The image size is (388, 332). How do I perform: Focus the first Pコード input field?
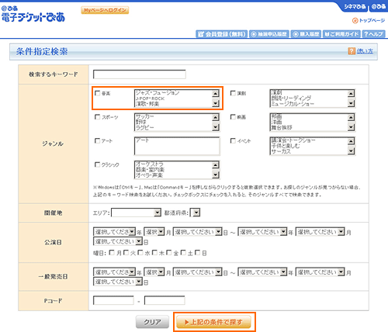[113, 300]
